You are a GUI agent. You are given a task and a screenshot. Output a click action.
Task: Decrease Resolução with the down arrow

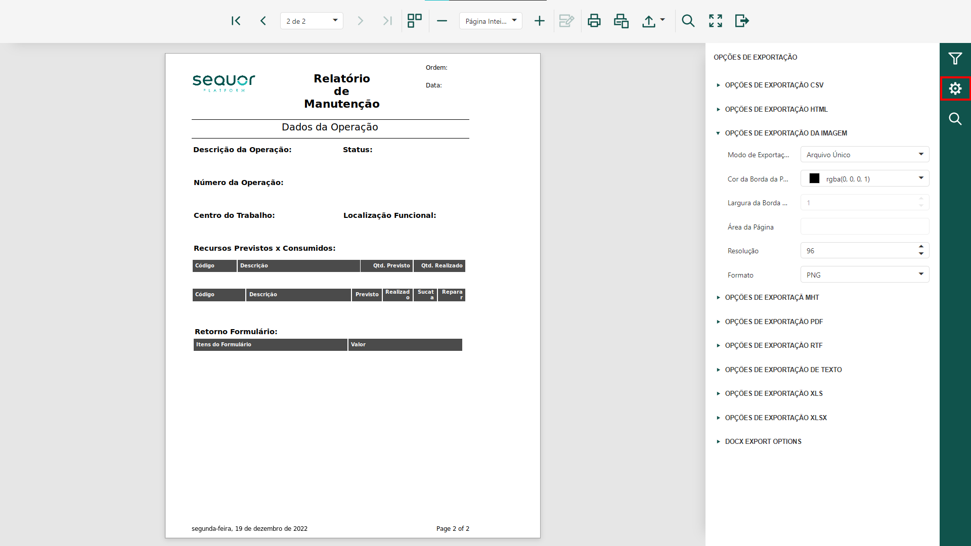(921, 254)
